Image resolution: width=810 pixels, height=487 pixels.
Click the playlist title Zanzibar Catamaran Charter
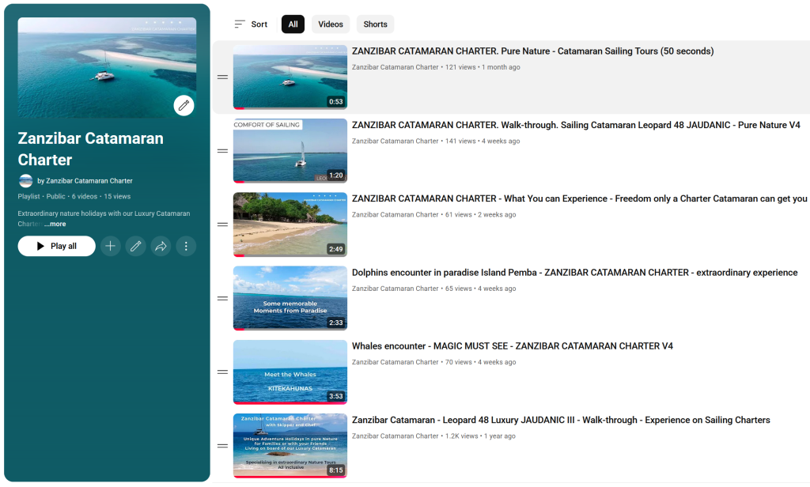91,149
